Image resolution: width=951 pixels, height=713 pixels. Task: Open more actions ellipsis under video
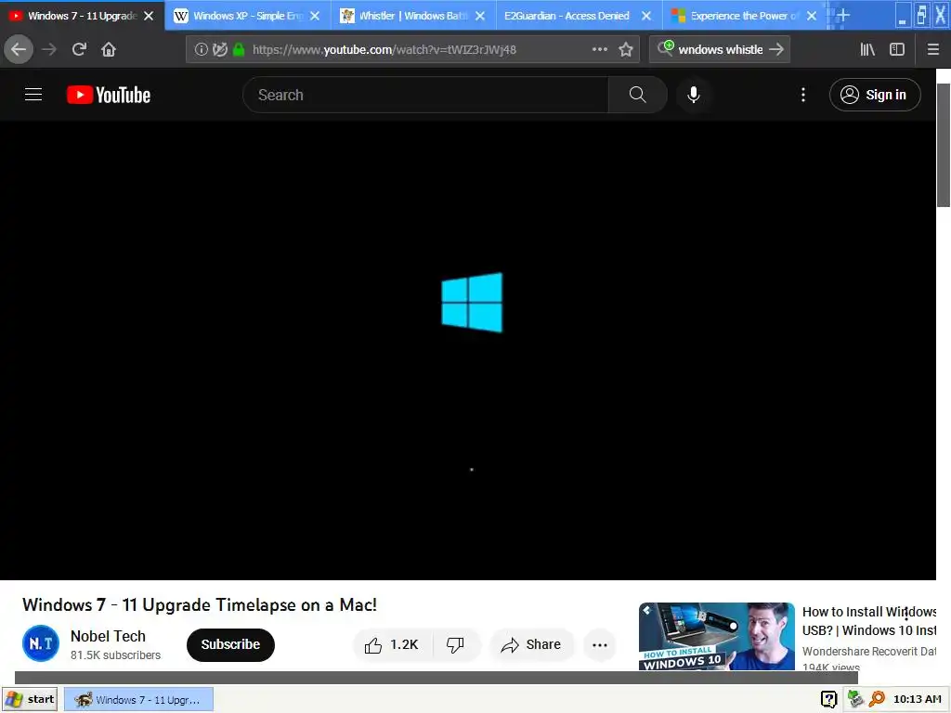tap(600, 645)
